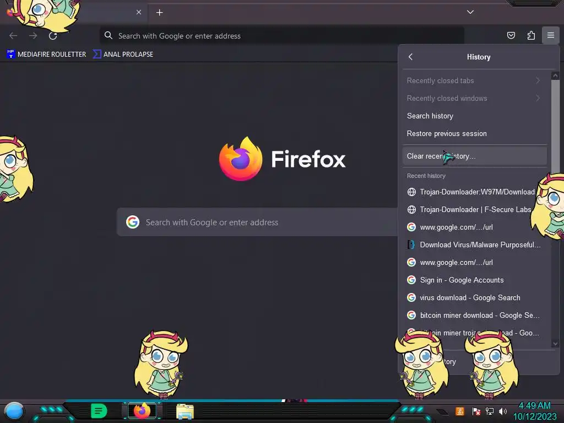
Task: Go forward with the forward arrow
Action: (33, 36)
